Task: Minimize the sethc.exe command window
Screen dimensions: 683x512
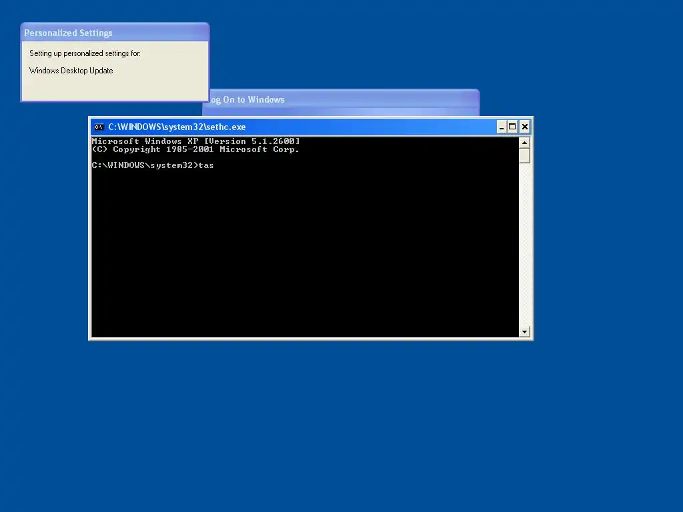Action: 502,127
